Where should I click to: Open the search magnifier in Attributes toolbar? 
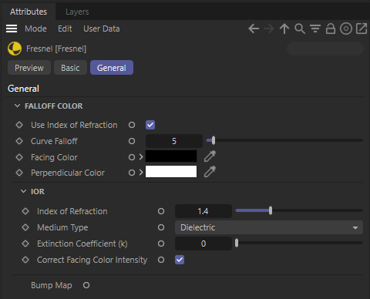pyautogui.click(x=300, y=29)
